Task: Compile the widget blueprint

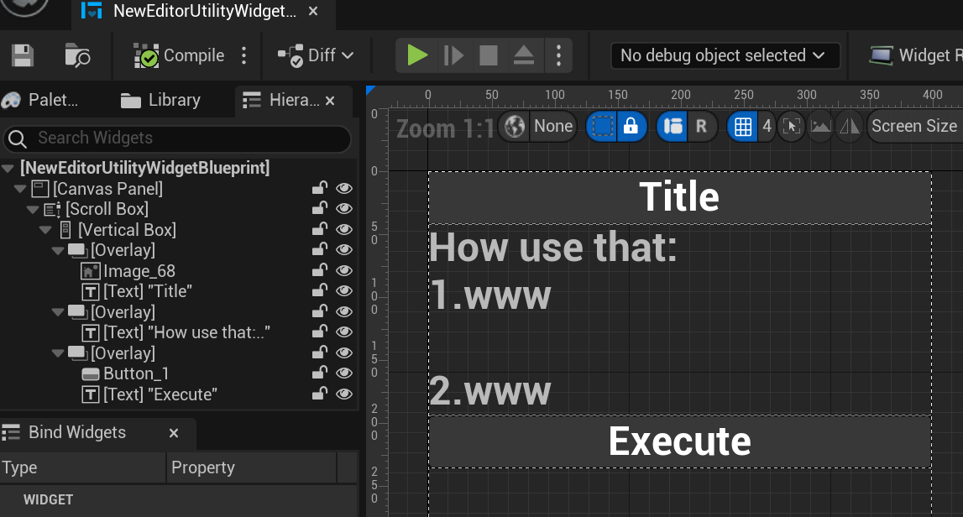Action: (x=179, y=55)
